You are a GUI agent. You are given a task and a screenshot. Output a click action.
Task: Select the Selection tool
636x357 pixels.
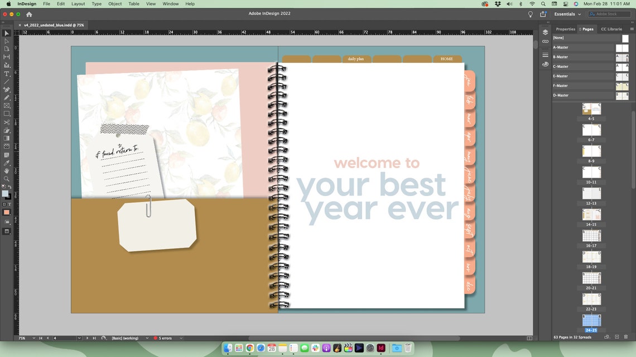pos(7,33)
